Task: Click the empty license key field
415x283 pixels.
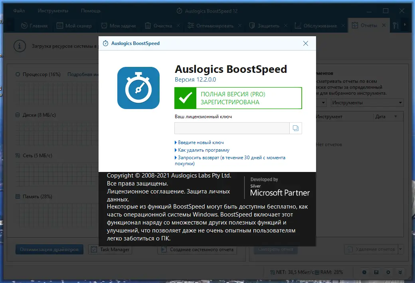Action: click(x=232, y=128)
